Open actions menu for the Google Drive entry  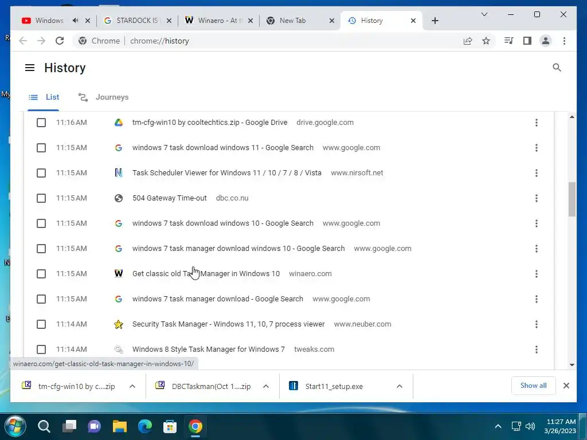537,123
